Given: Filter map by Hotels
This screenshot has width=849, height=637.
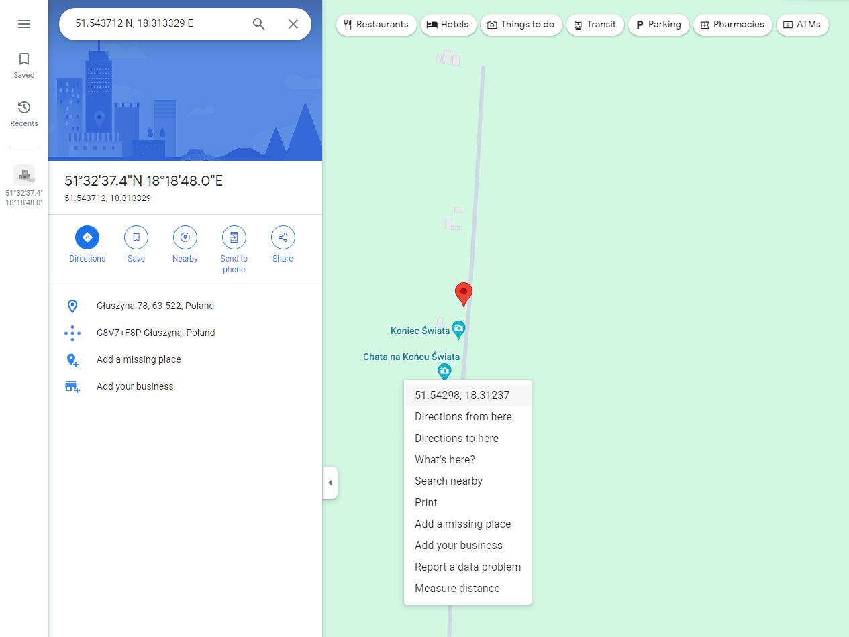Looking at the screenshot, I should tap(449, 25).
